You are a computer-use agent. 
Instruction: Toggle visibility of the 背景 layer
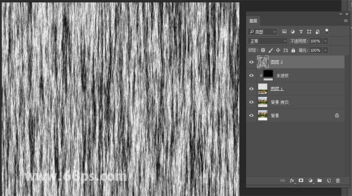251,115
